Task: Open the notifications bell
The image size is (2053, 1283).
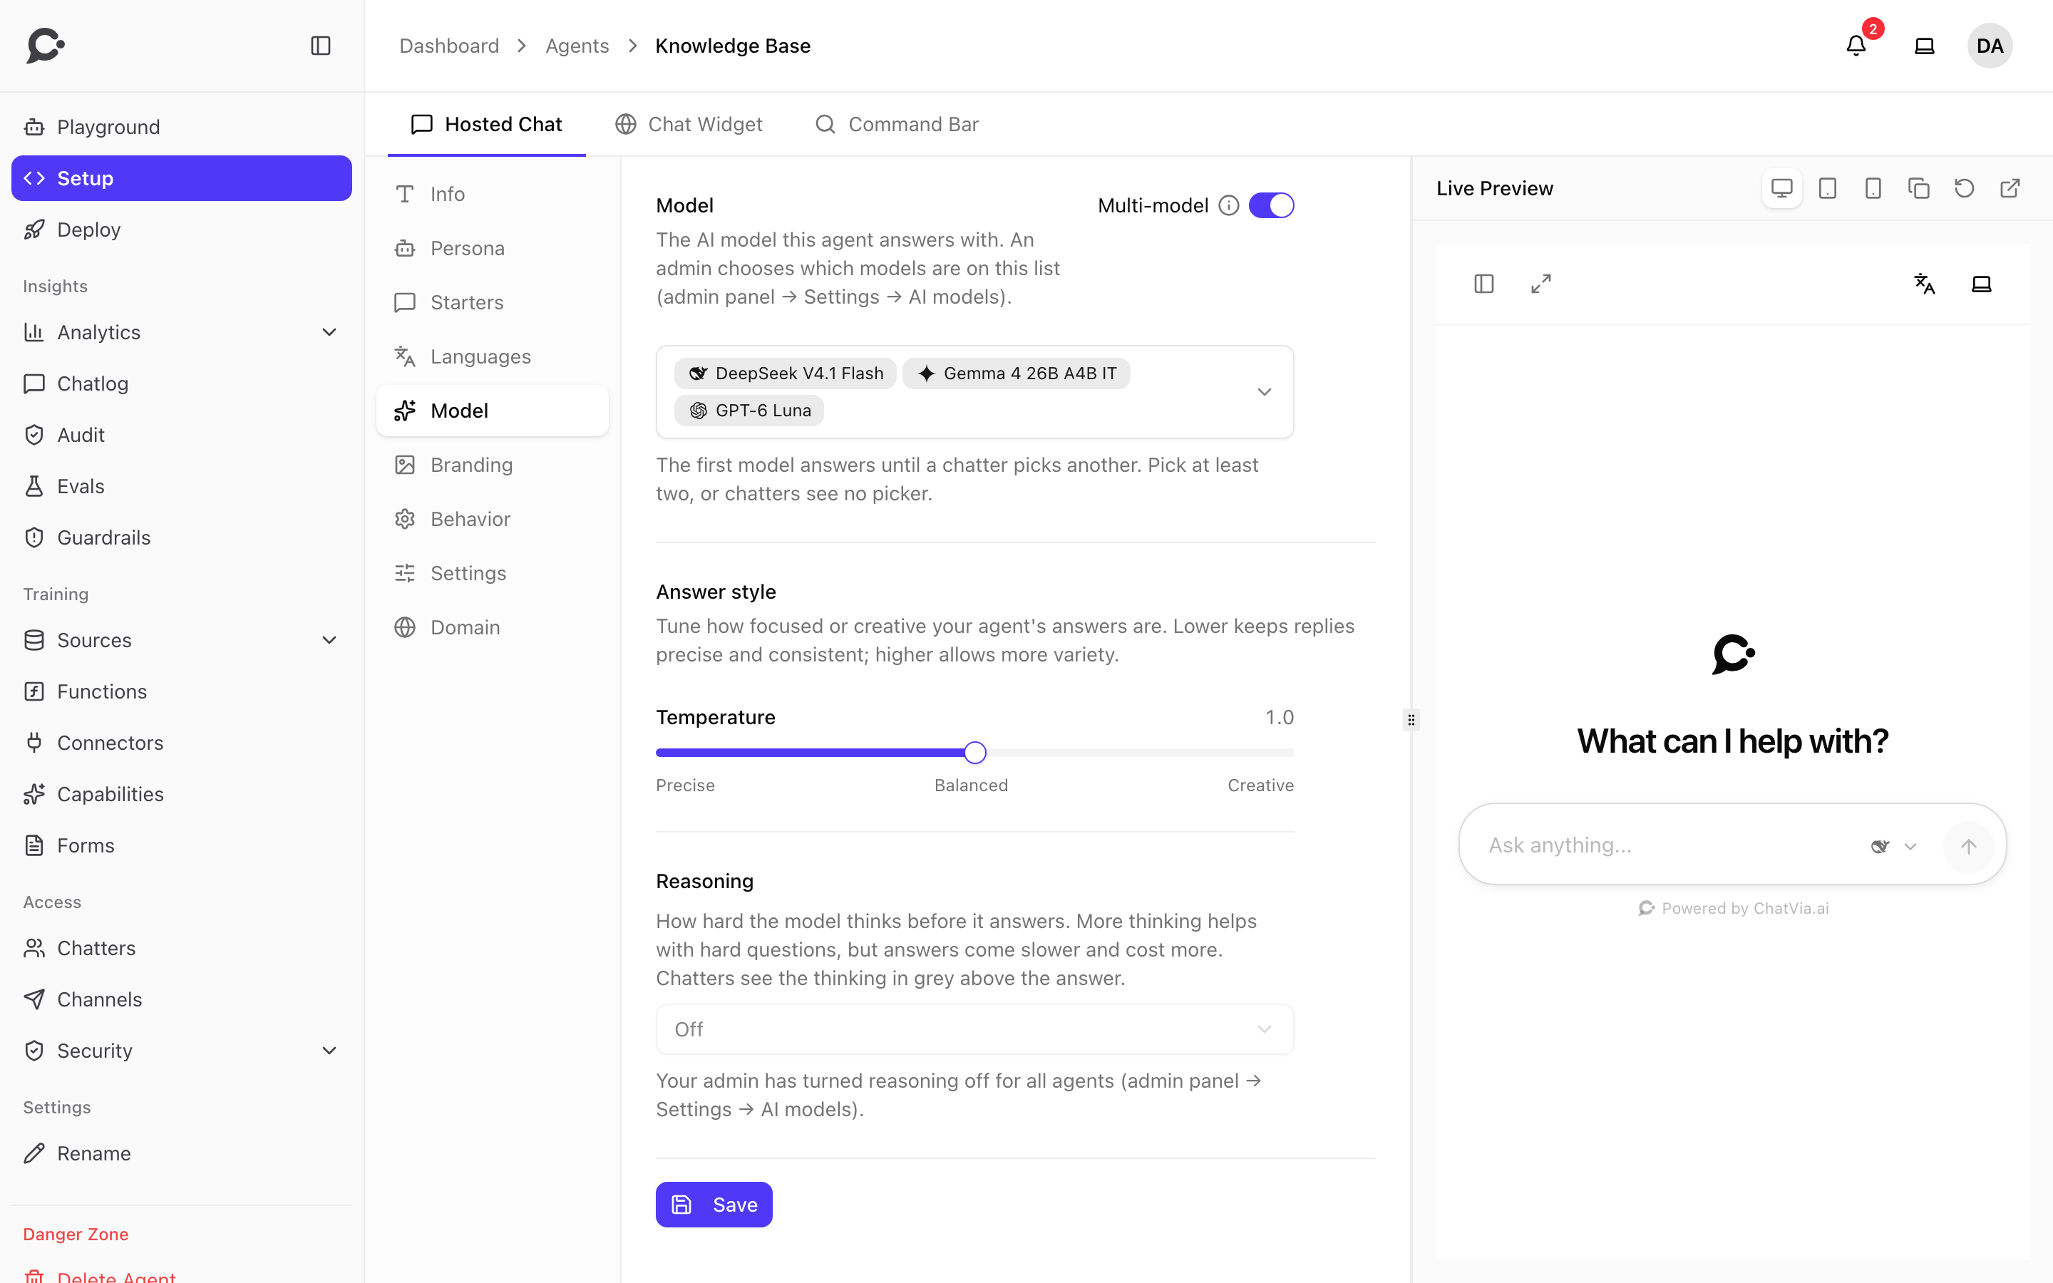Action: point(1856,46)
